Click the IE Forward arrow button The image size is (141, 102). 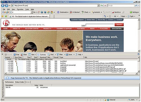[6, 6]
